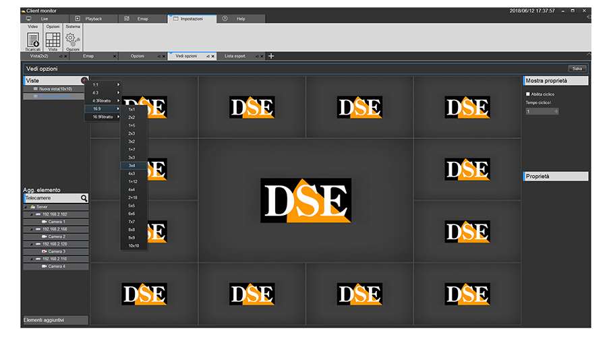613x337 pixels.
Task: Select the Camera 3 recording camera icon
Action: point(45,251)
